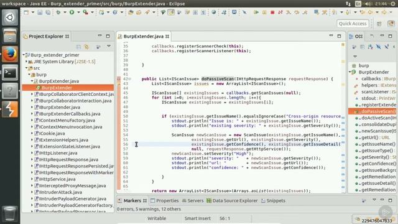
Task: Open the Firefox launcher icon
Action: [10, 54]
